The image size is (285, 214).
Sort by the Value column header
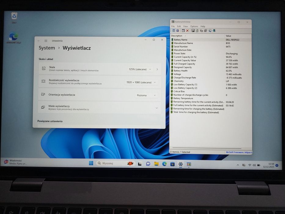tap(238, 36)
